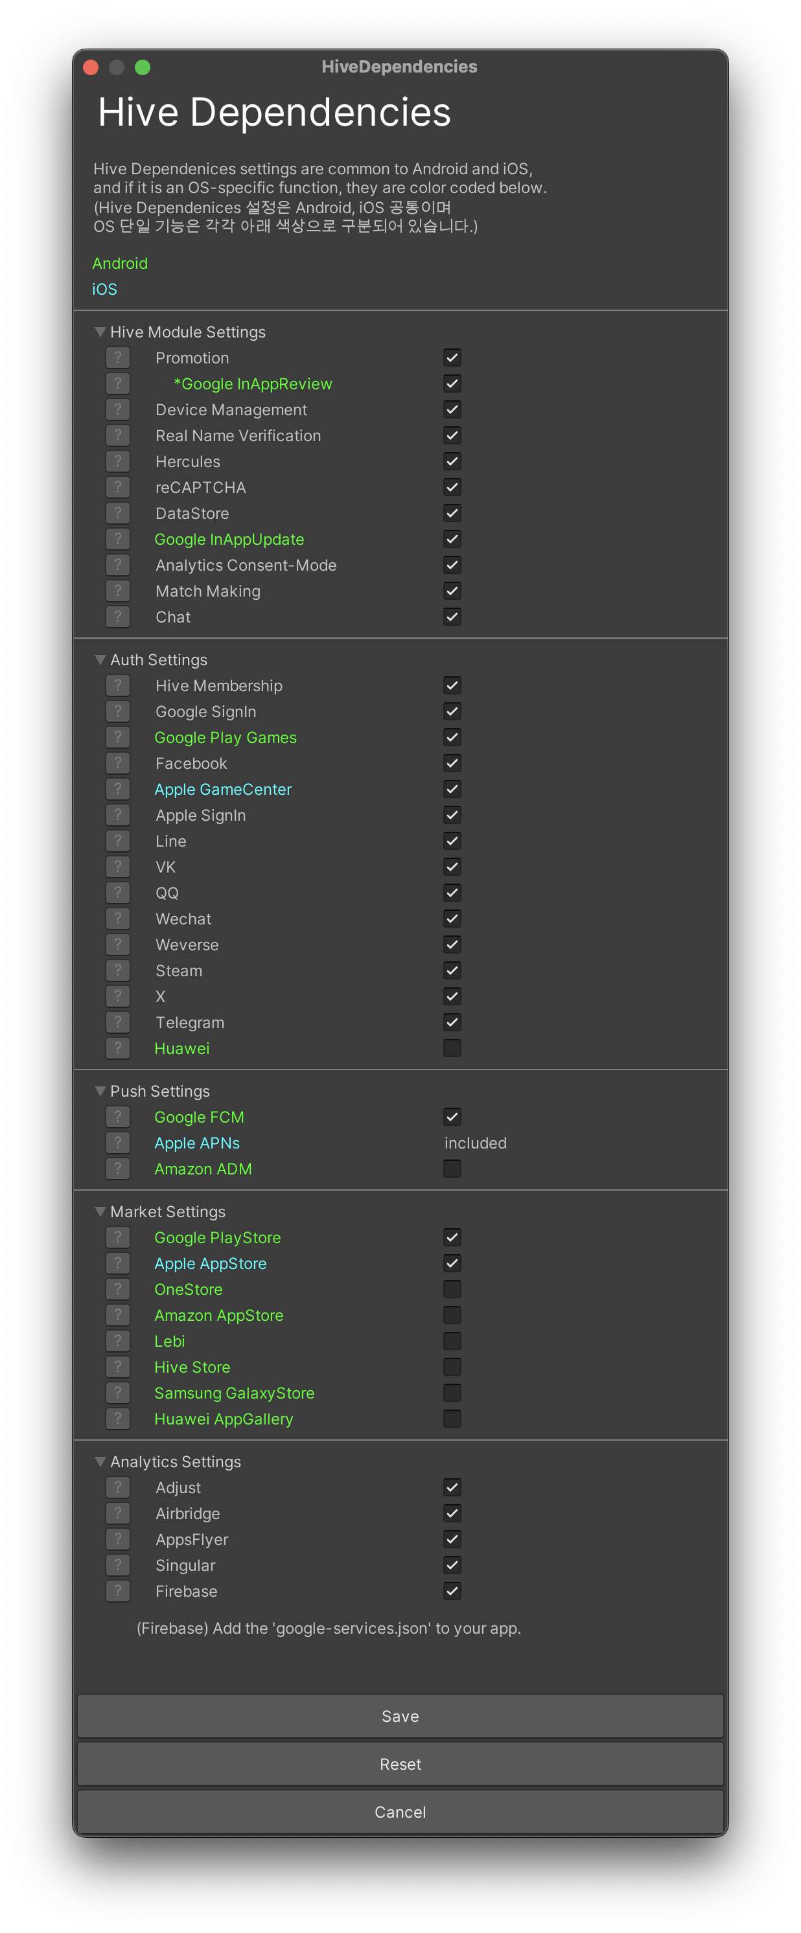
Task: Collapse the Market Settings section
Action: [x=100, y=1211]
